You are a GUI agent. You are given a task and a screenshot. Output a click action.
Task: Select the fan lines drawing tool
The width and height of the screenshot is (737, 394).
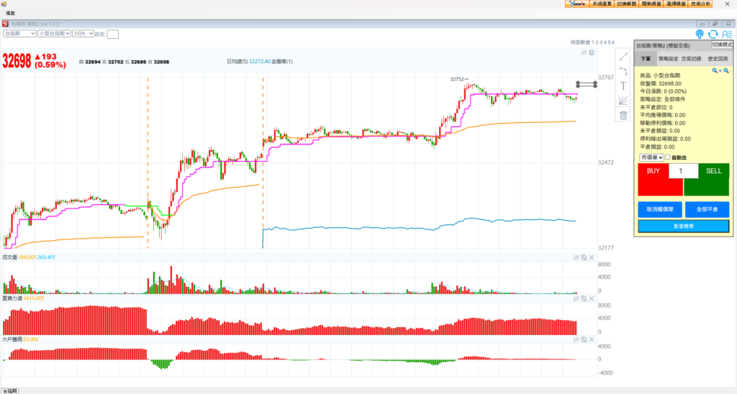623,101
